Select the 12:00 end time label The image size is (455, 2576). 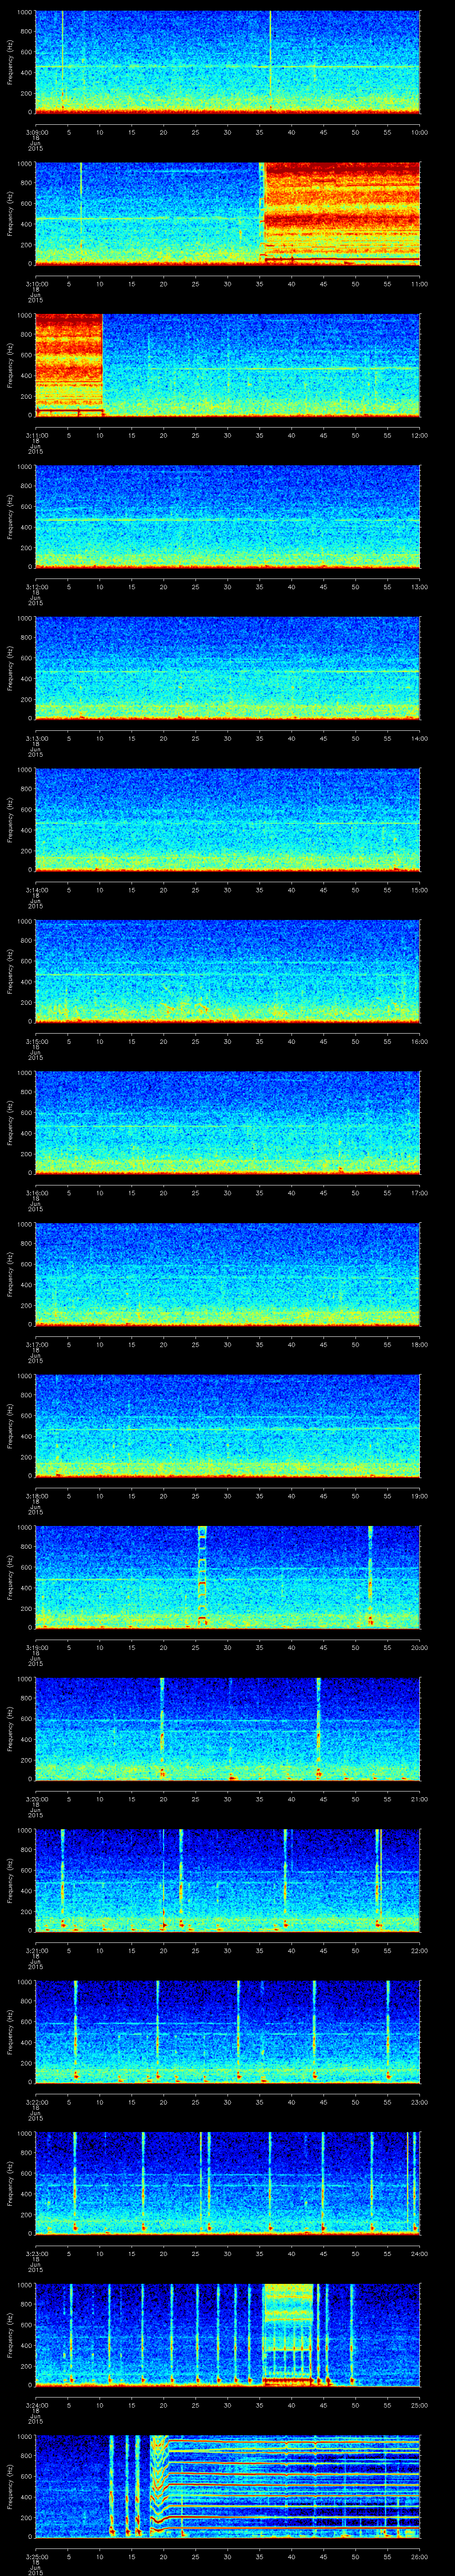click(419, 435)
